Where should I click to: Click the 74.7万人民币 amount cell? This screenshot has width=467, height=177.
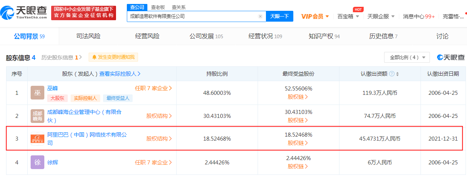coord(380,116)
